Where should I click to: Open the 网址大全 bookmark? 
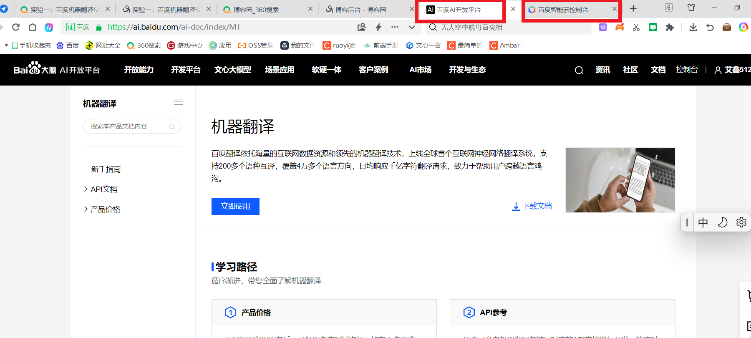[x=103, y=45]
